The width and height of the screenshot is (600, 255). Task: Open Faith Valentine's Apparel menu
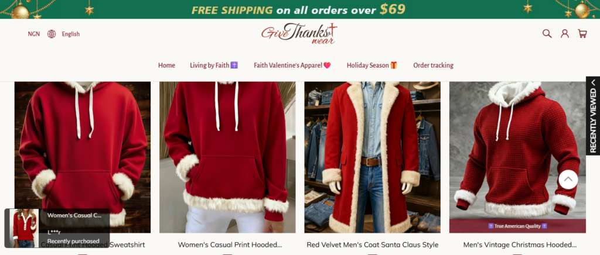click(x=292, y=66)
